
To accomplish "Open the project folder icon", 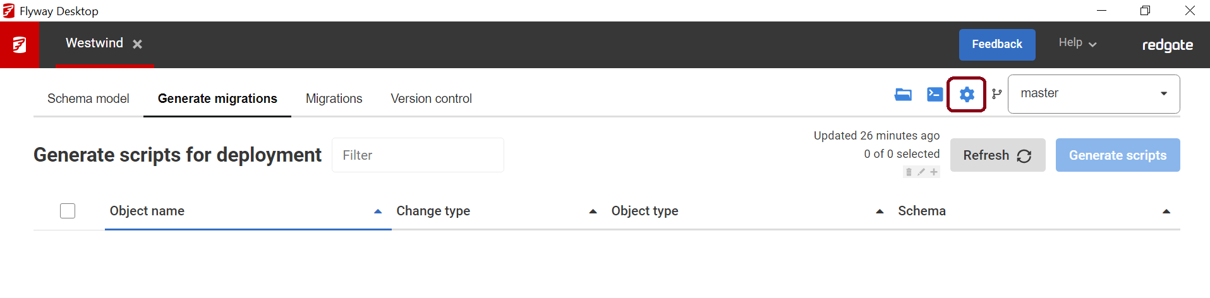I will pyautogui.click(x=903, y=95).
